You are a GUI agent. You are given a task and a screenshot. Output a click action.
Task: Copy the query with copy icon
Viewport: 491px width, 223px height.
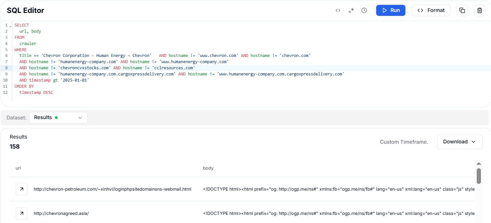tap(462, 10)
